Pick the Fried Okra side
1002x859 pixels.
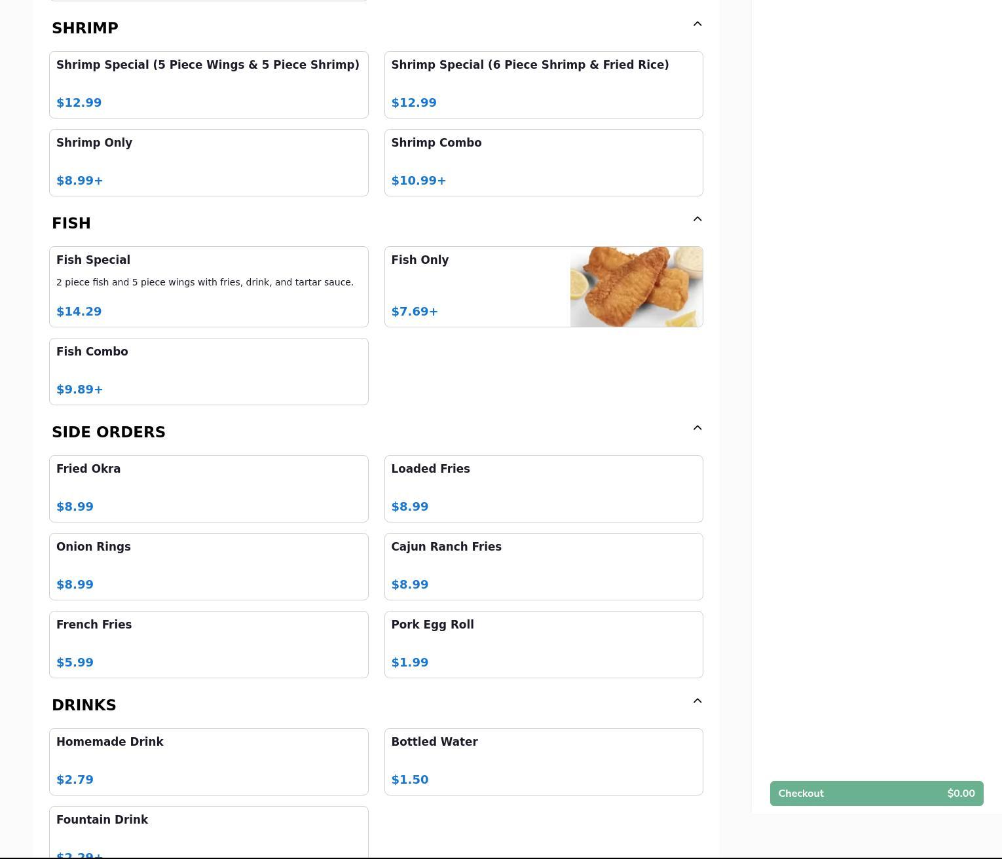click(x=208, y=488)
